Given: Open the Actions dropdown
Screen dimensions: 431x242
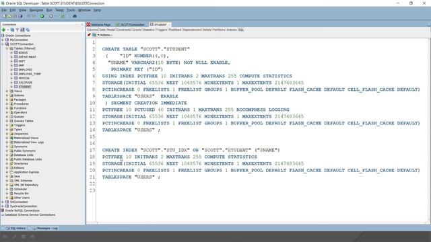Looking at the screenshot, I should tap(105, 35).
